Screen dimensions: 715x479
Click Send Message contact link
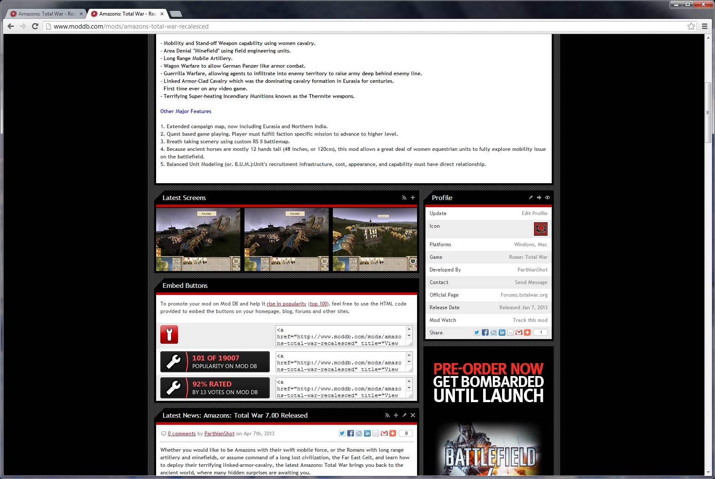point(531,282)
